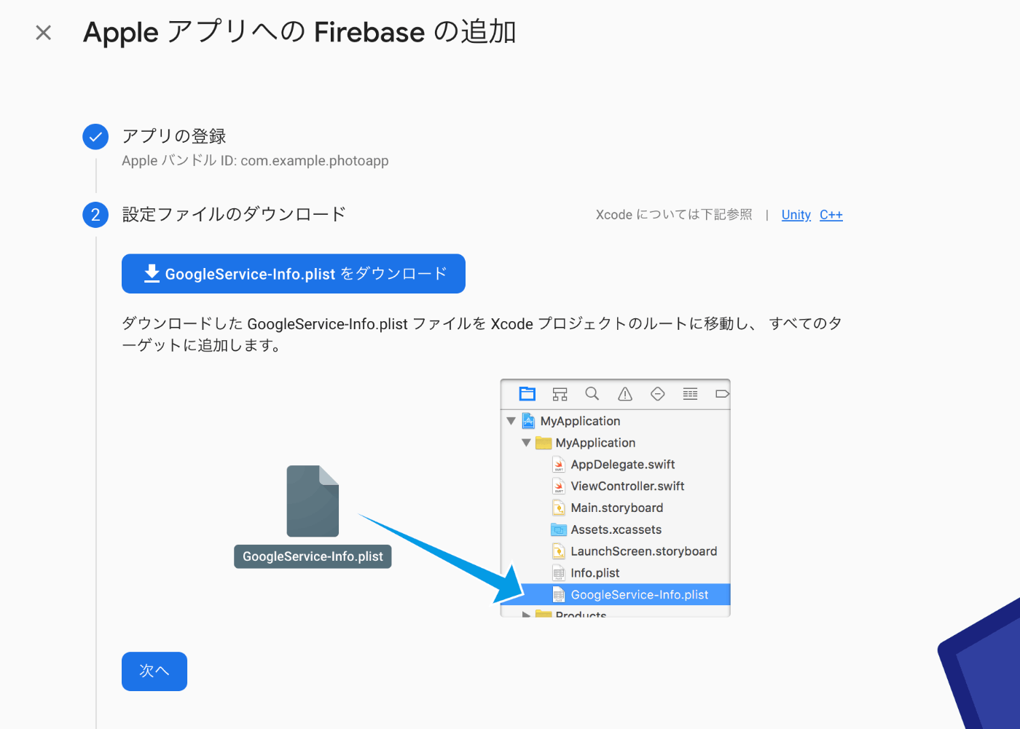Click the yellow MyApplication folder icon
Screen dimensions: 1020x729
click(544, 443)
